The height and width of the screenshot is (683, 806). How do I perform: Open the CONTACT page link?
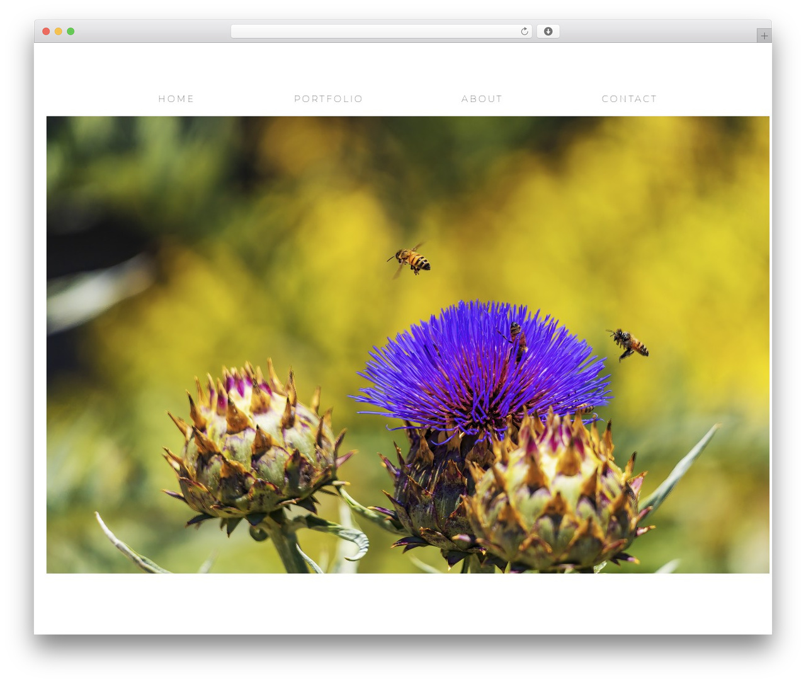[629, 99]
